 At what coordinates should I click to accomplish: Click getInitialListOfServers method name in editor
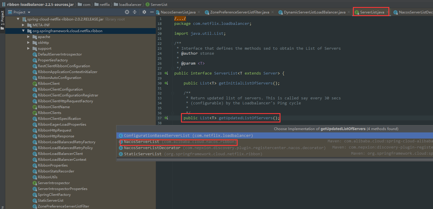[x=246, y=83]
